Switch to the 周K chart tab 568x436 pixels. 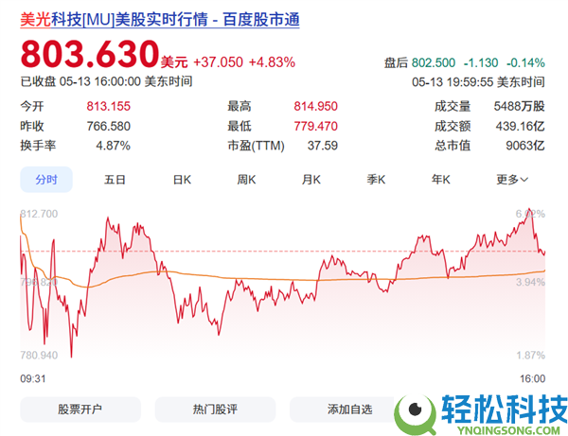(x=246, y=180)
